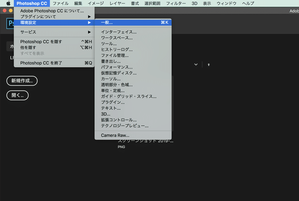Screen dimensions: 299x201
Task: Open ワークスペース... preferences
Action: click(x=133, y=38)
